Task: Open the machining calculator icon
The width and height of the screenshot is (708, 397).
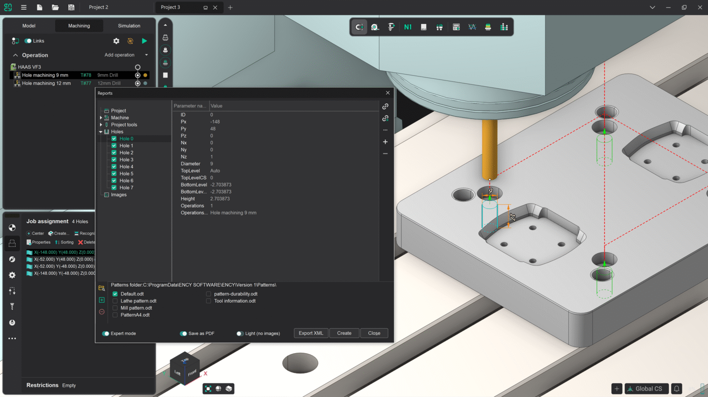Action: pyautogui.click(x=456, y=27)
